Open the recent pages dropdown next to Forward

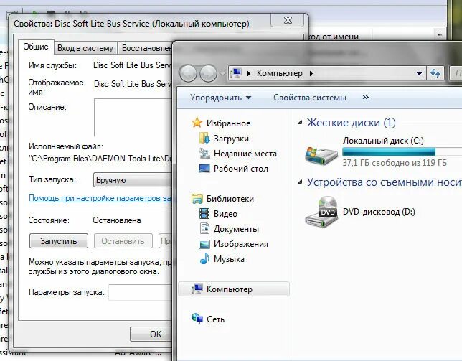click(x=222, y=73)
